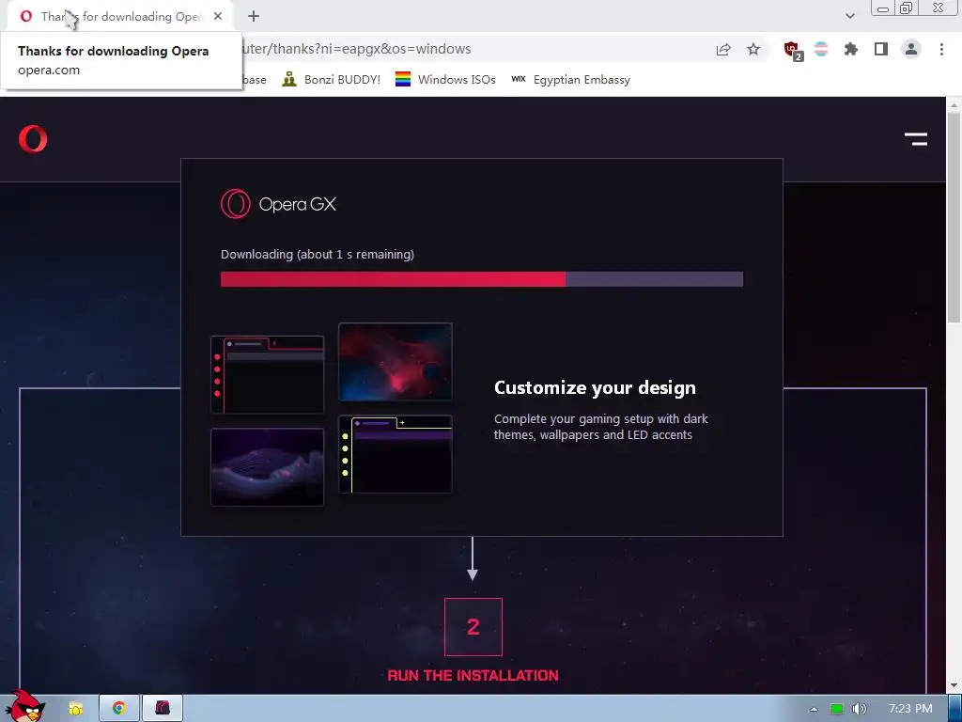Toggle the browser side panel icon
The image size is (962, 722).
tap(881, 49)
